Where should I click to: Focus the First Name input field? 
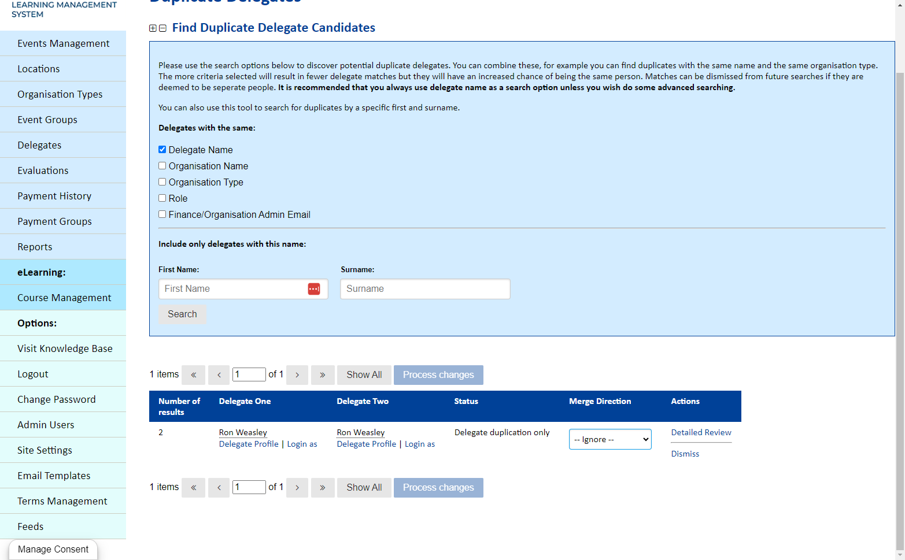[x=243, y=289]
